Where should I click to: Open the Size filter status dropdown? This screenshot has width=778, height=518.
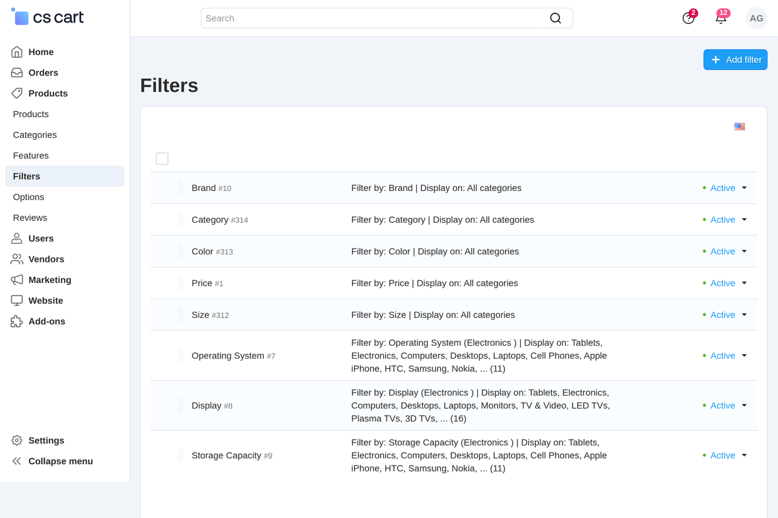(725, 315)
